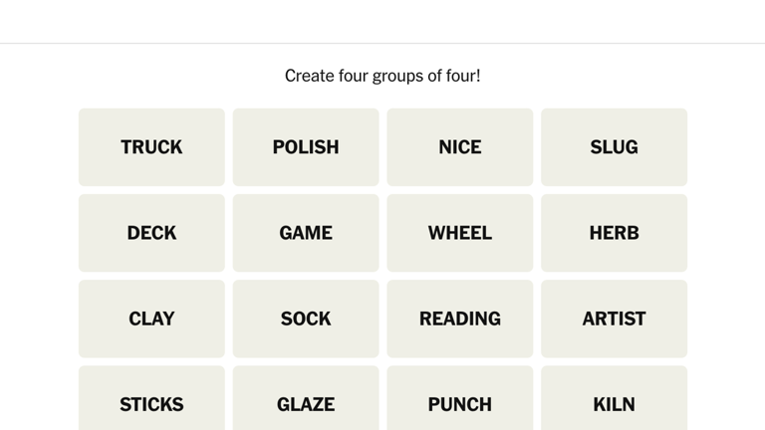The height and width of the screenshot is (430, 765).
Task: Select the CLAY word tile
Action: (151, 319)
